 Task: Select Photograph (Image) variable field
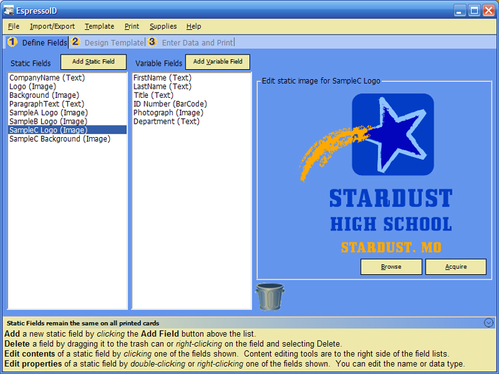168,112
